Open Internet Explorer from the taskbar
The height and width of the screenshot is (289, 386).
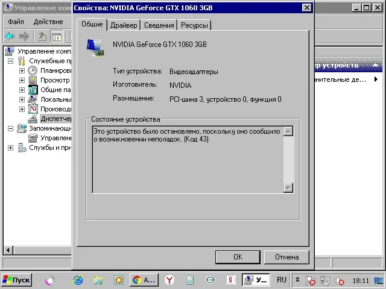point(78,280)
